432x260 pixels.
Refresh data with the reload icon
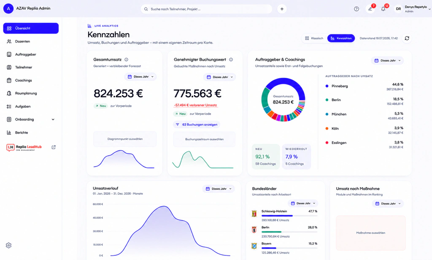(x=407, y=38)
